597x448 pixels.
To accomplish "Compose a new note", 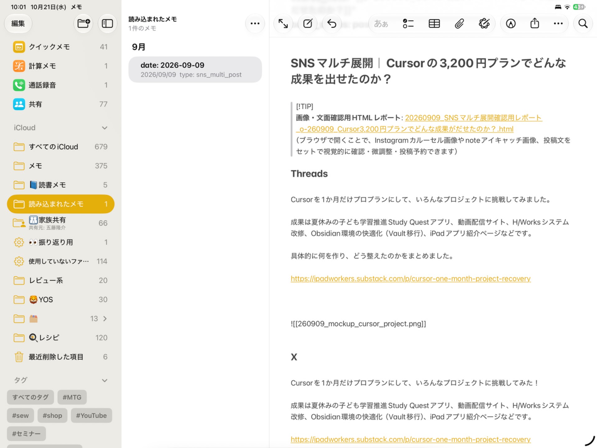I will tap(308, 23).
